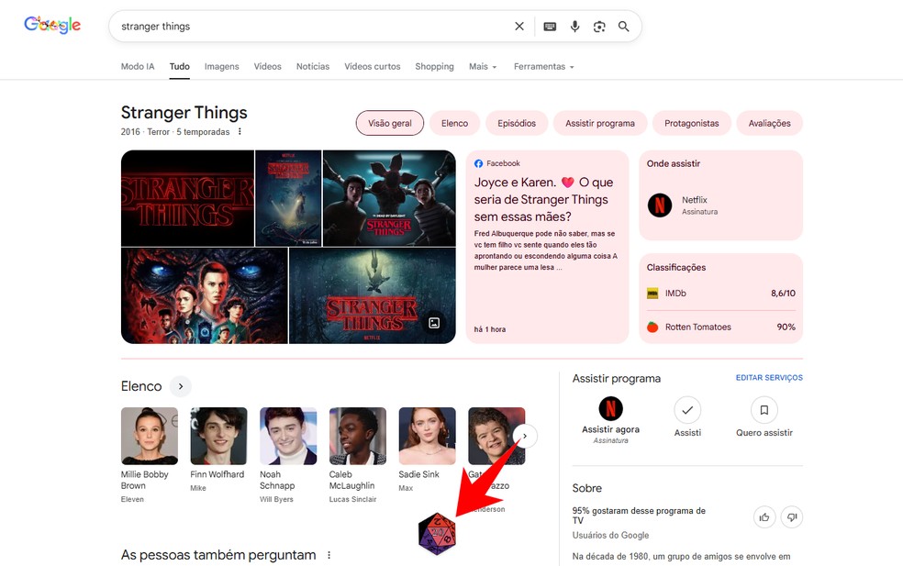Dislike the show with thumbs down

coord(792,517)
